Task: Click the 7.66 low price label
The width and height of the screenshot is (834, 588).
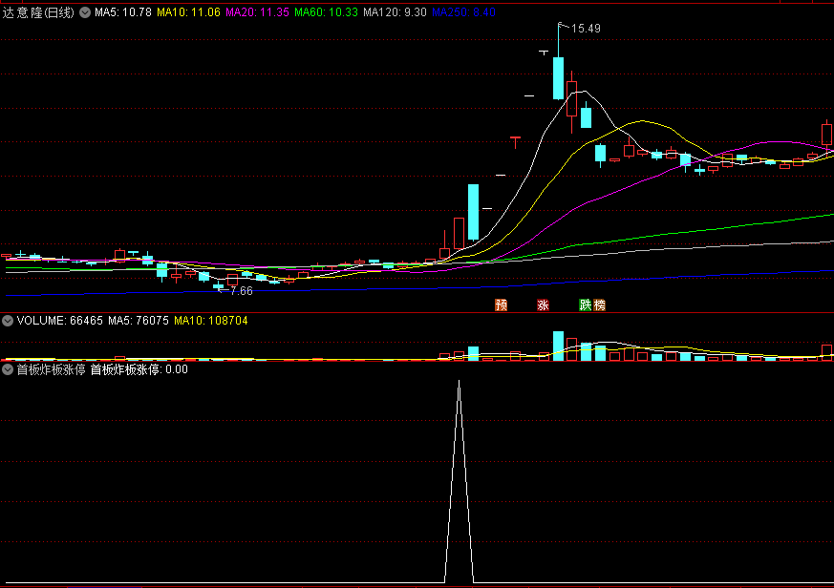Action: click(242, 291)
